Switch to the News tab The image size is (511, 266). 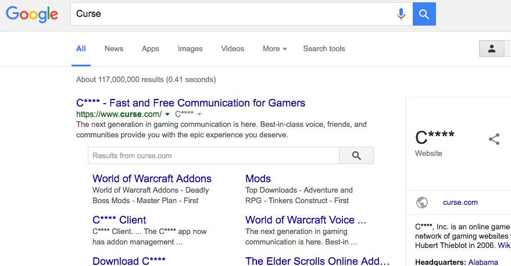[x=114, y=49]
